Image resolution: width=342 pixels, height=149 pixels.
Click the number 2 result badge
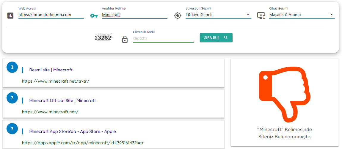click(12, 98)
